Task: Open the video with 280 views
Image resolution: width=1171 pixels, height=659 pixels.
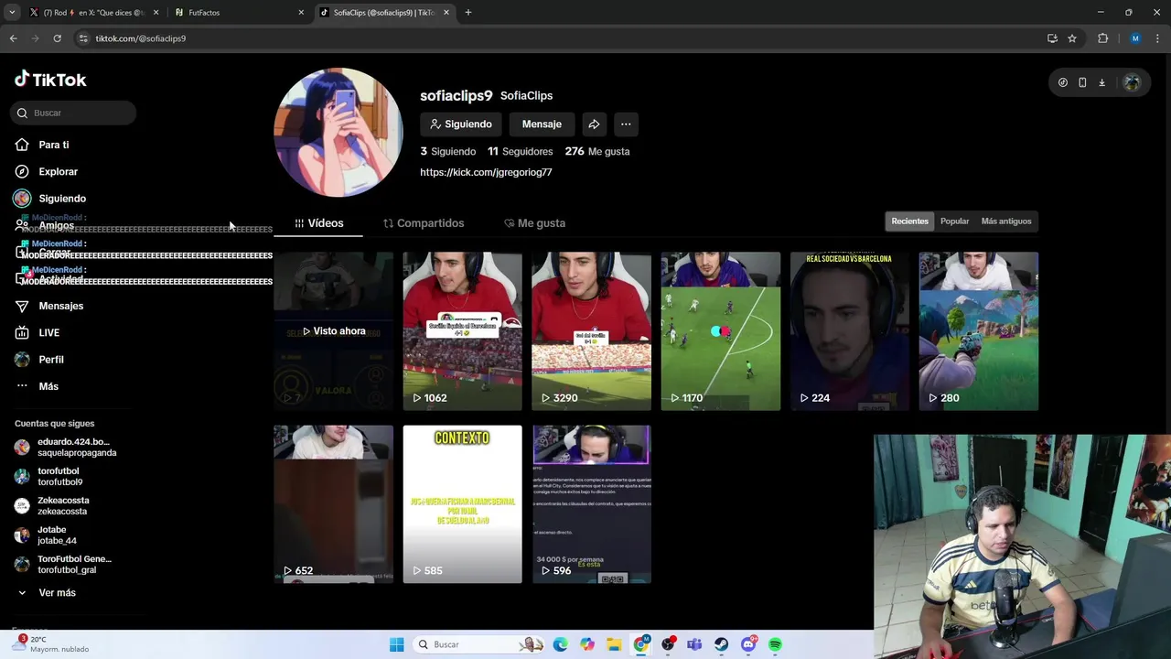Action: [x=979, y=331]
